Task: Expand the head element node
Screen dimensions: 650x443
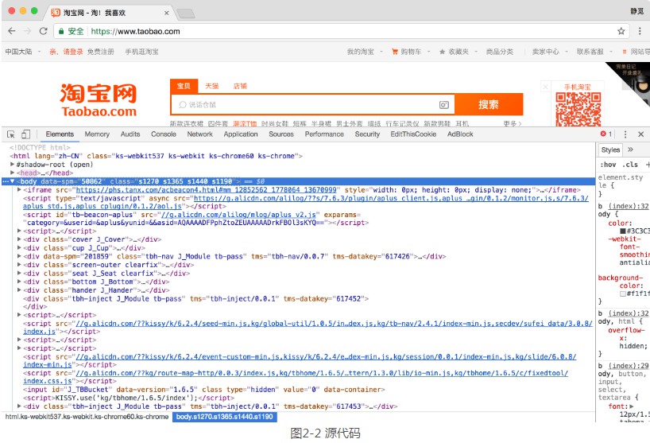Action: (x=13, y=173)
